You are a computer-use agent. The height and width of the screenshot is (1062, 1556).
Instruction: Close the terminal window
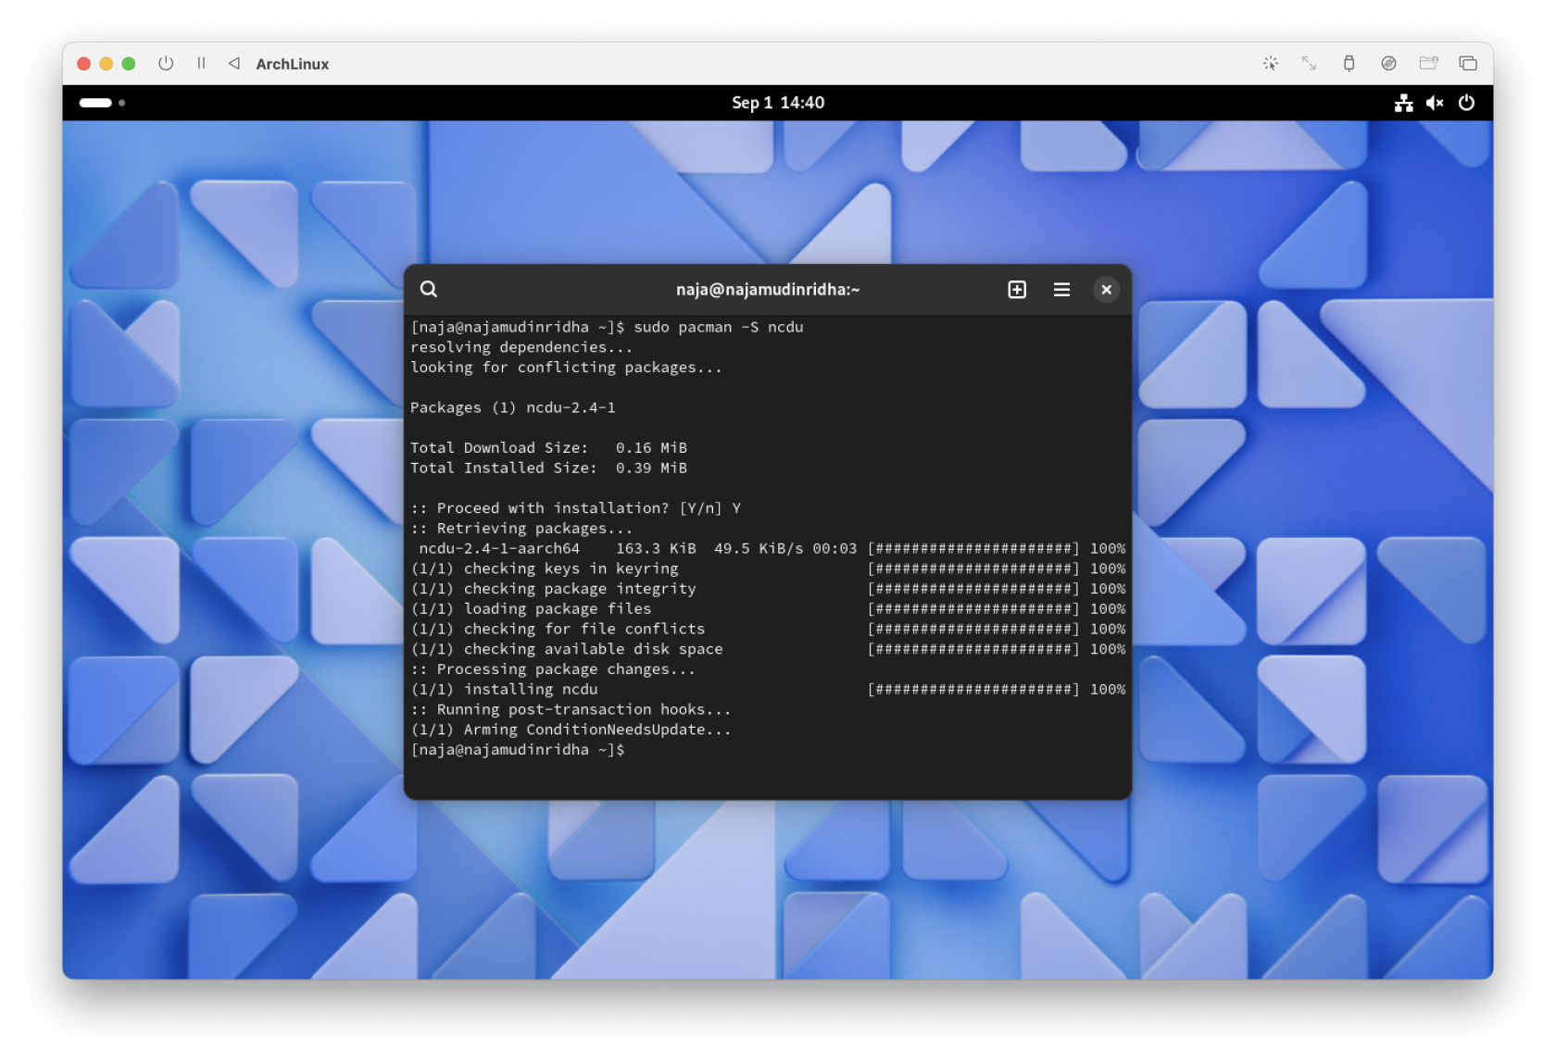pos(1106,290)
